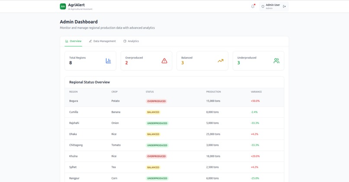Select the Bogura region cell

74,101
